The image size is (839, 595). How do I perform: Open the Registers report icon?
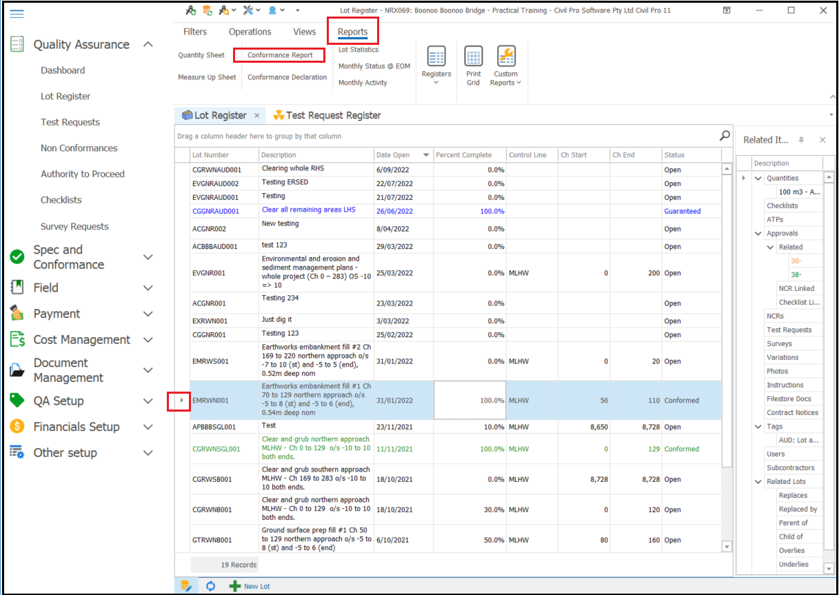[436, 57]
